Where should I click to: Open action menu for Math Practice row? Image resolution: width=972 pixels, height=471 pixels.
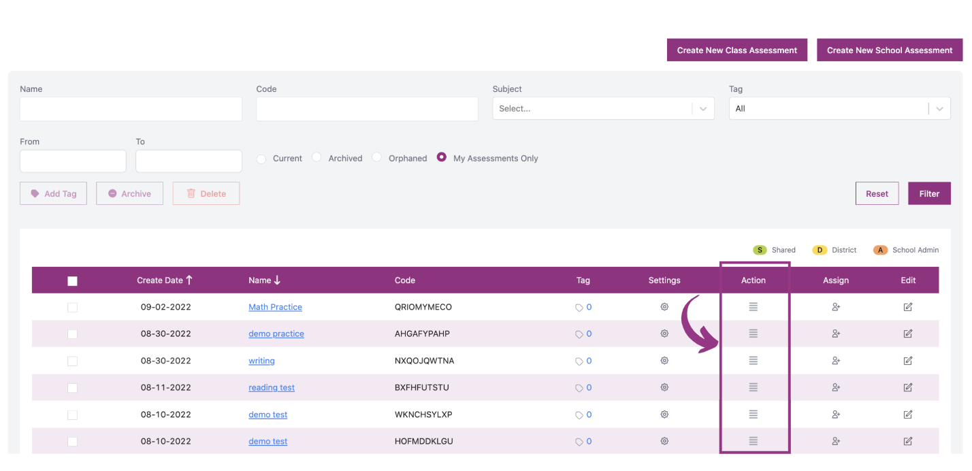[x=753, y=307]
